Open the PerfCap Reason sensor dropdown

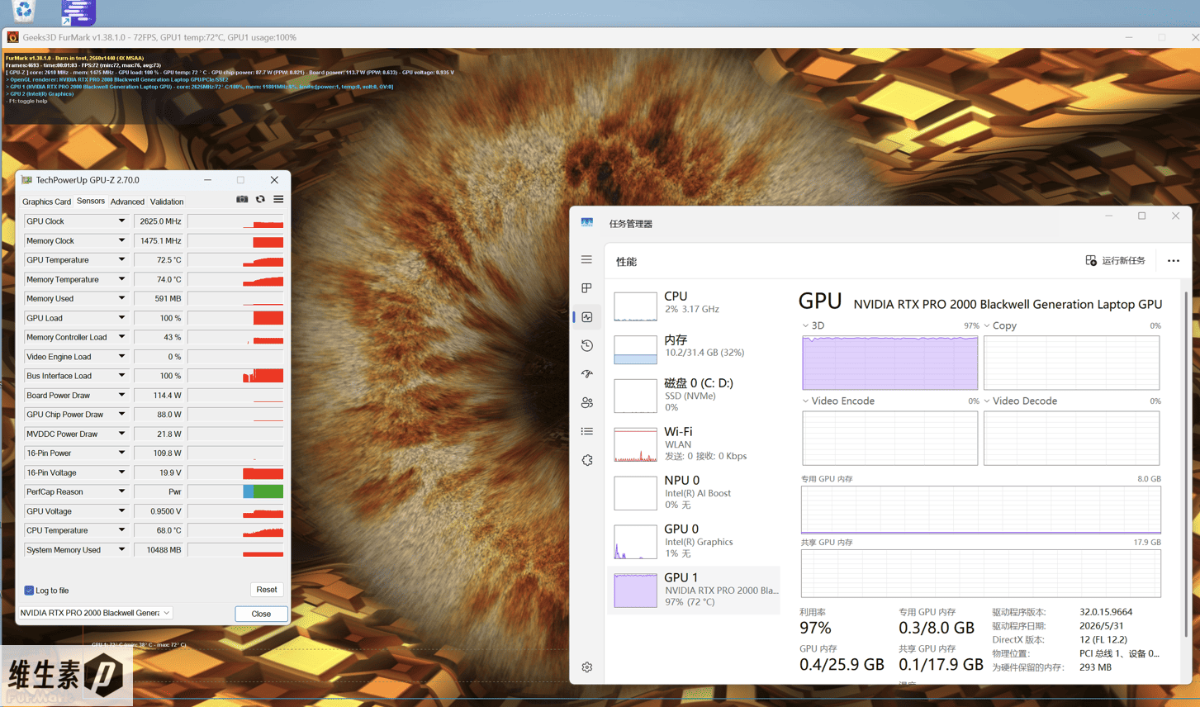coord(121,491)
